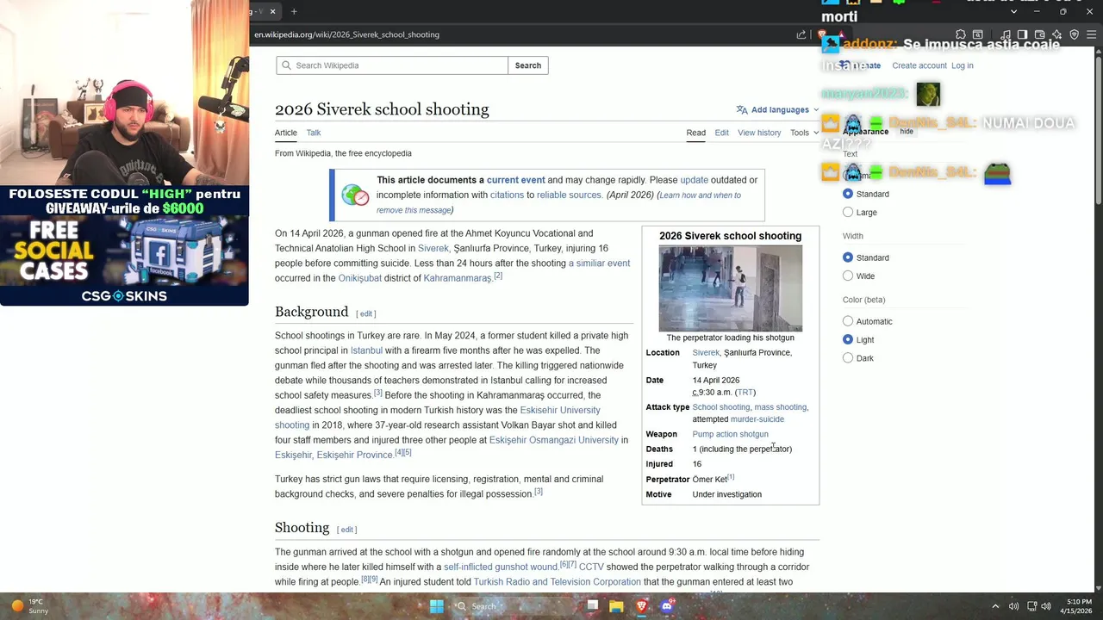This screenshot has height=620, width=1103.
Task: Click the Add languages translate icon
Action: pos(742,109)
